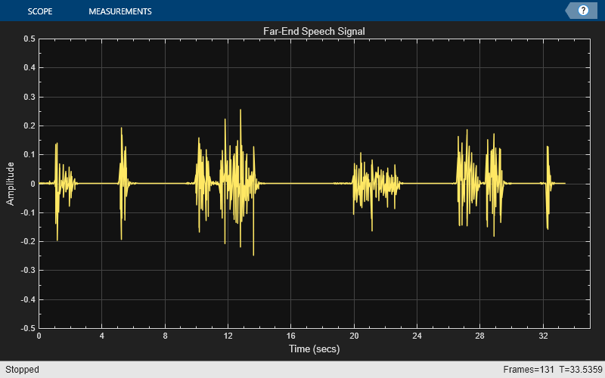Open the SCOPE tab
Screen dimensions: 605x378
(40, 11)
